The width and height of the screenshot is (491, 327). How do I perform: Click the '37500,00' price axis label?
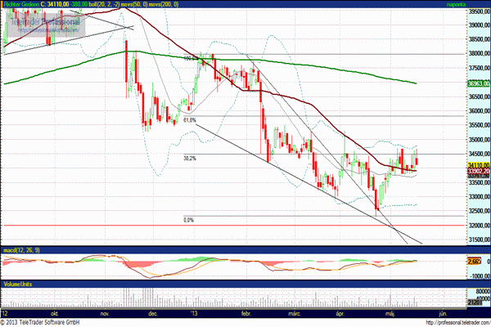pyautogui.click(x=479, y=68)
